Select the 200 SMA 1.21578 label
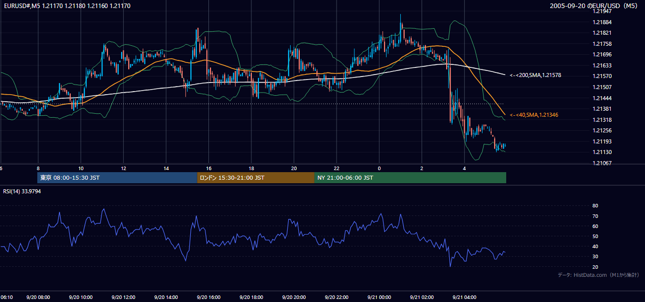The height and width of the screenshot is (302, 645). point(535,75)
